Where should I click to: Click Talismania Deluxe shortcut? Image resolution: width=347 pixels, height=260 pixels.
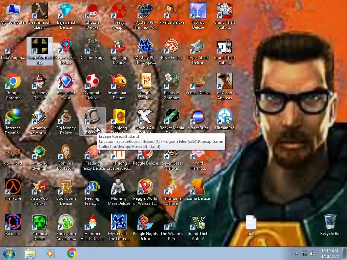point(172,192)
